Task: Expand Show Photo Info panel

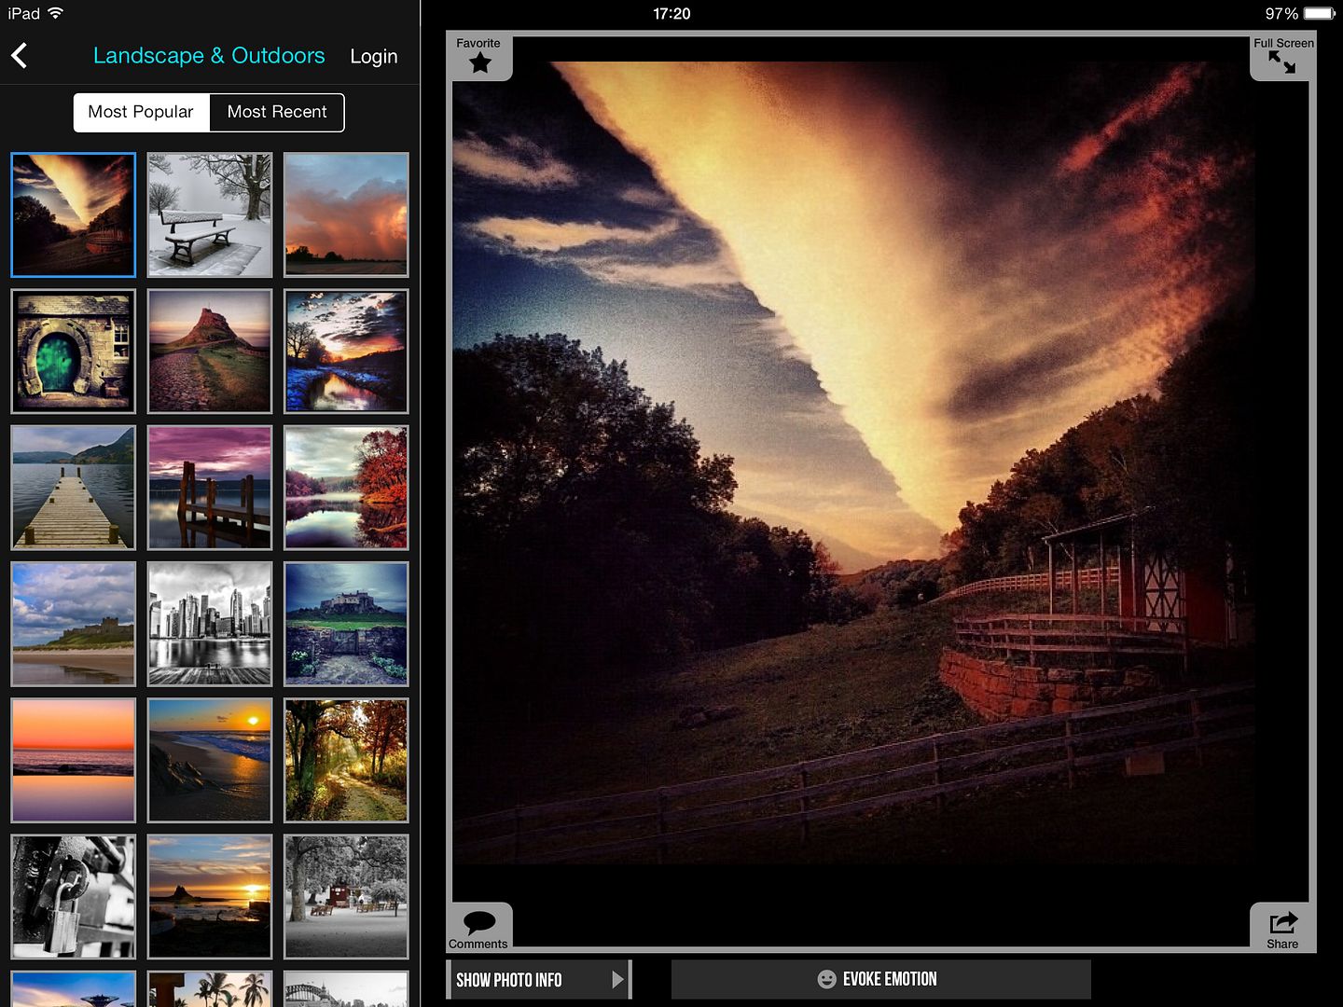Action: tap(539, 980)
